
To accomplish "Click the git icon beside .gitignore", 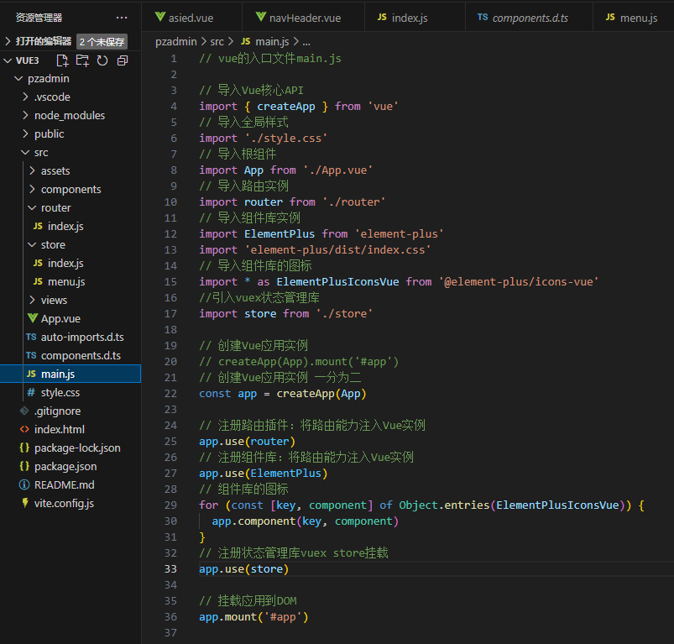I will (x=24, y=411).
